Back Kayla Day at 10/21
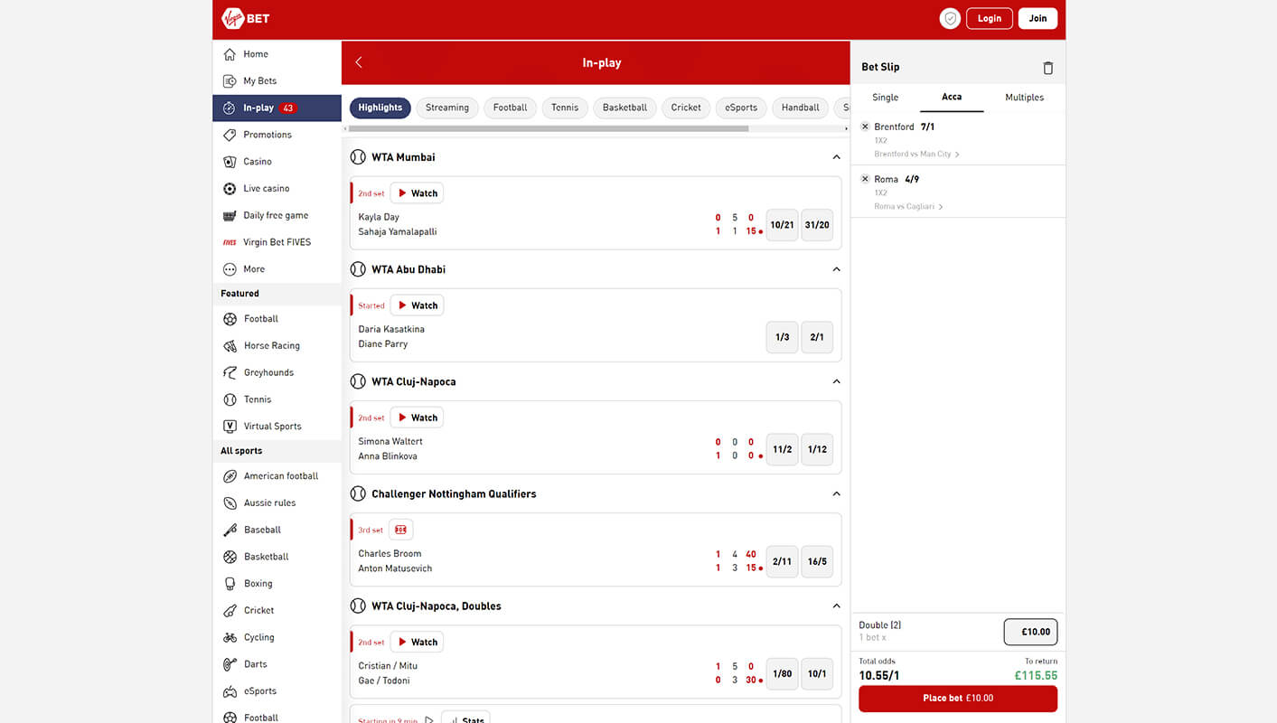Screen dimensions: 1277x723 [782, 225]
